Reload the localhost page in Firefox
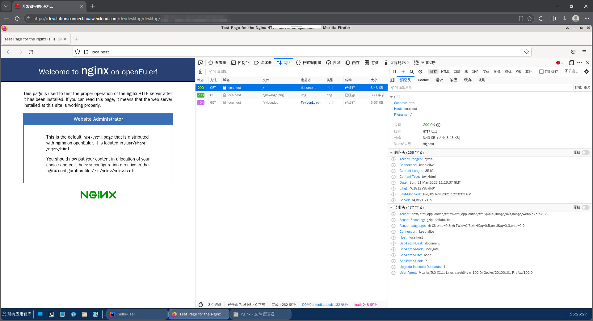Image resolution: width=593 pixels, height=321 pixels. [x=31, y=52]
